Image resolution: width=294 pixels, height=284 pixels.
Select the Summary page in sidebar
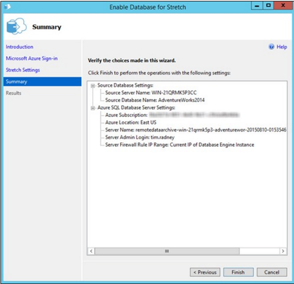pyautogui.click(x=42, y=82)
